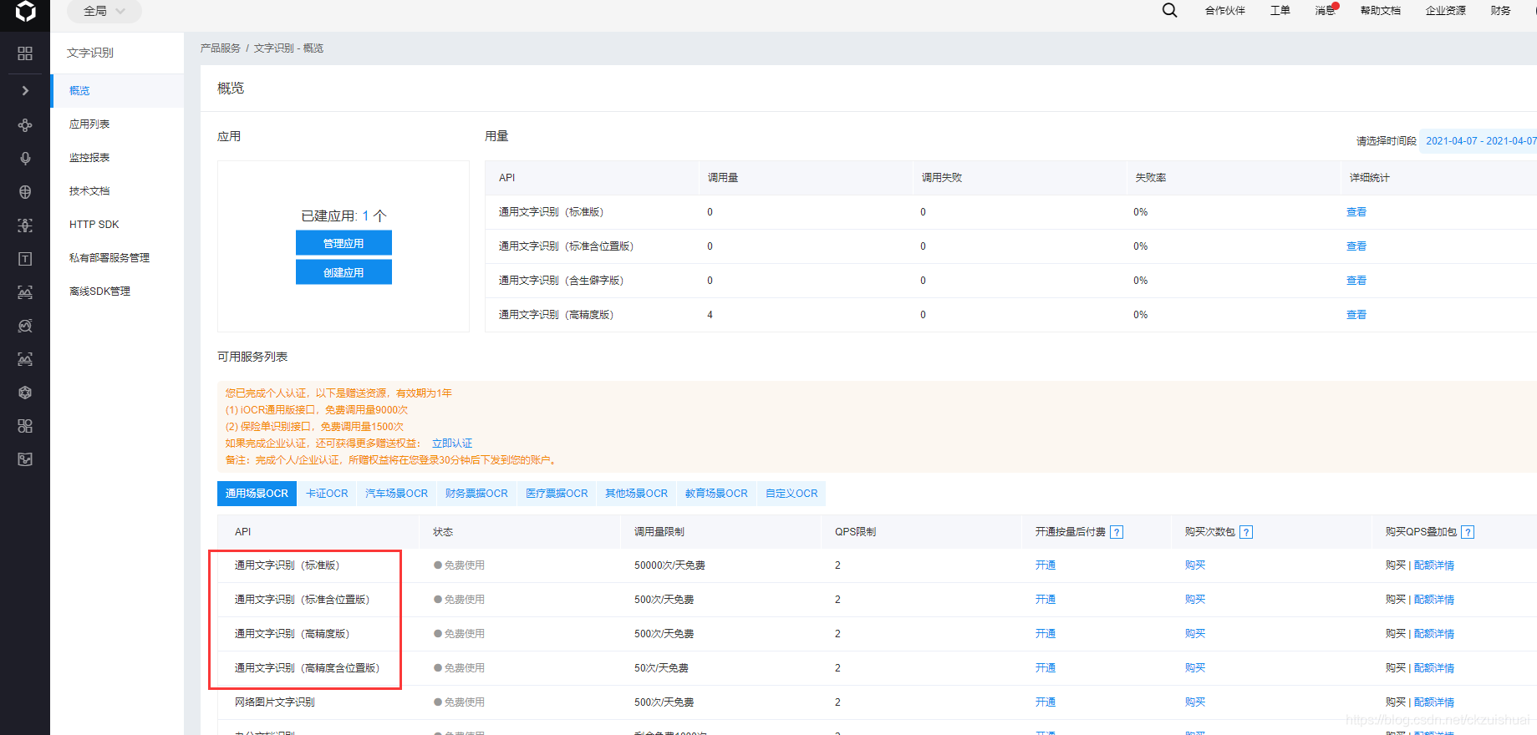Click the four-squares product grid icon at sidebar top
The height and width of the screenshot is (735, 1537).
point(25,53)
